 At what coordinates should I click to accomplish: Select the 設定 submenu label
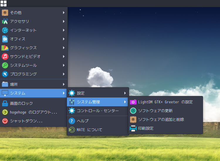(81, 93)
